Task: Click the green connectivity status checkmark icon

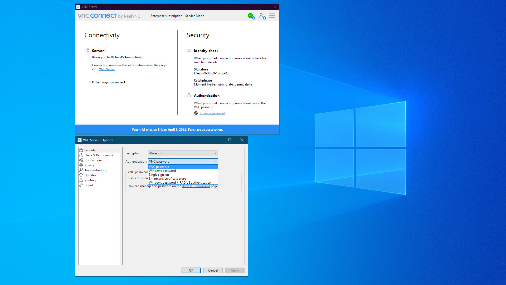Action: tap(250, 16)
